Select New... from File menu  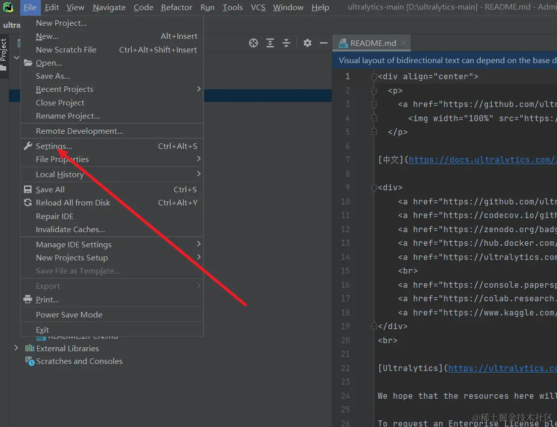point(112,36)
